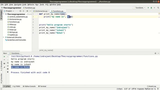Change the line separator LF in the status bar
Screen dimensions: 160x90
(129, 89)
